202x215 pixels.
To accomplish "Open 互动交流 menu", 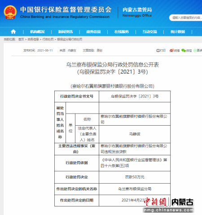I will pyautogui.click(x=149, y=32).
